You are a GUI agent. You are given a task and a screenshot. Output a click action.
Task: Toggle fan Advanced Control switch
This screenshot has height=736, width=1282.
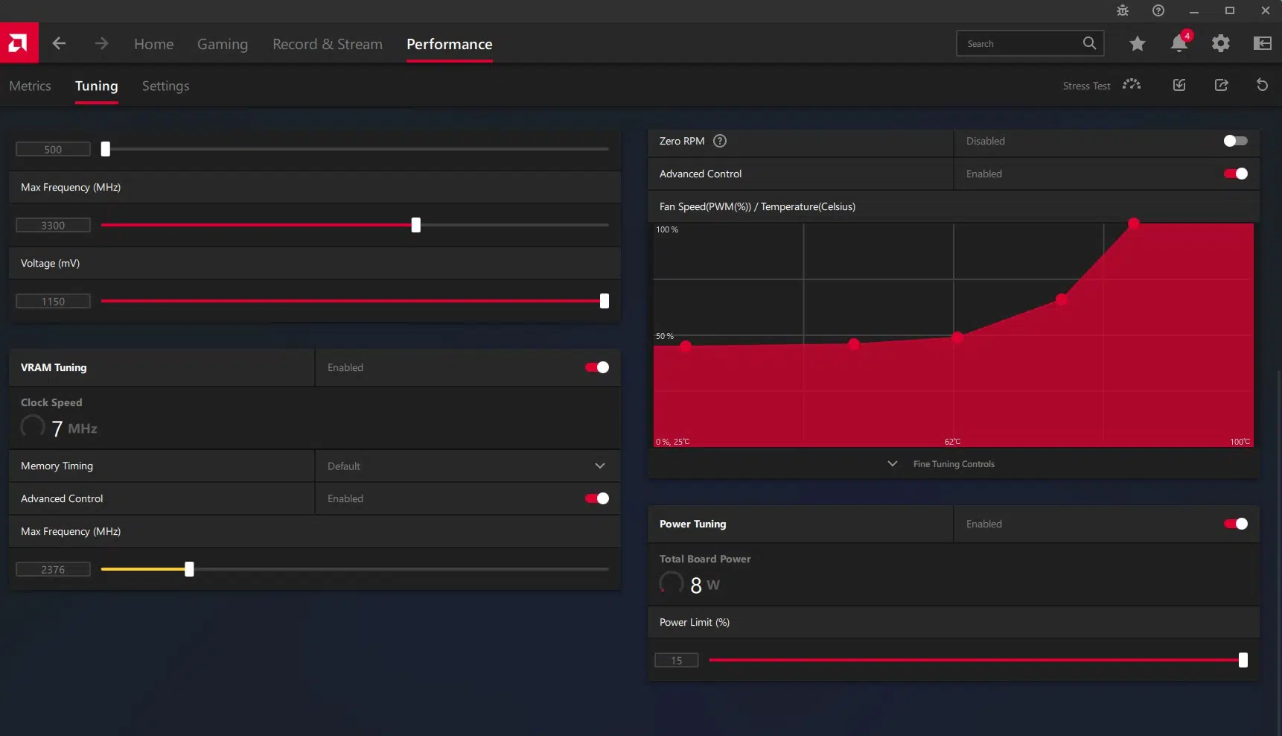pos(1235,174)
